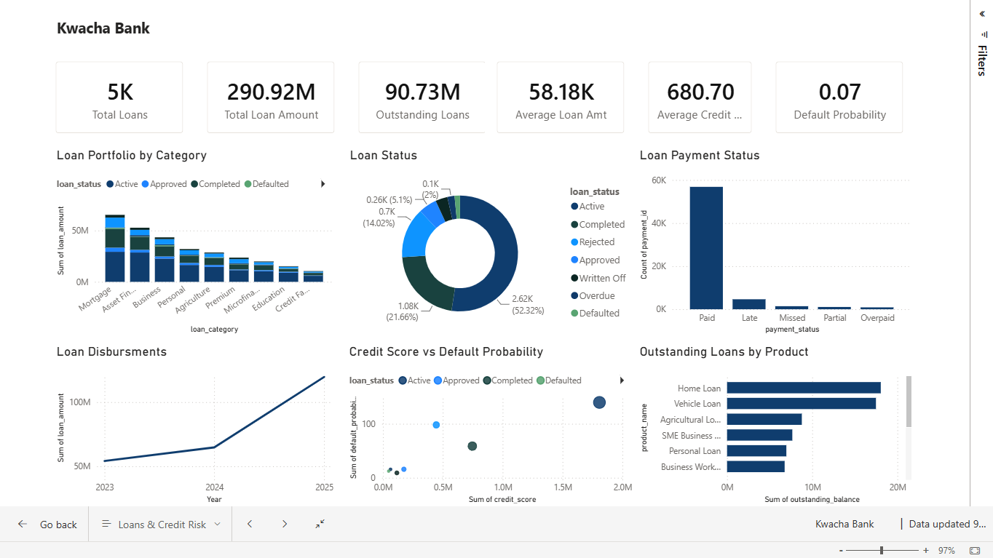This screenshot has height=558, width=993.
Task: Click the Vehicle Loan bar
Action: (802, 403)
